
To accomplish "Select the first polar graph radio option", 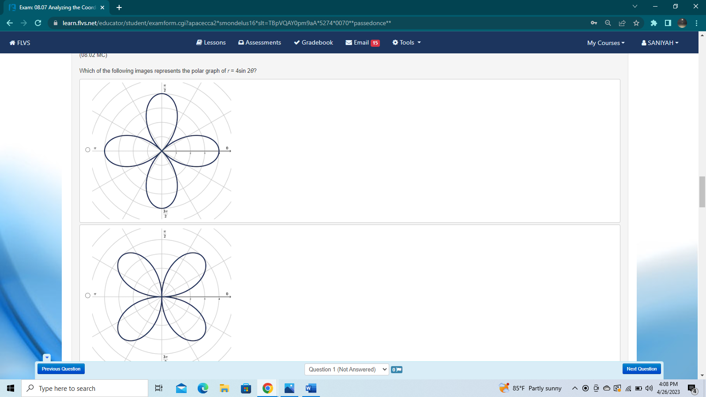I will point(88,150).
